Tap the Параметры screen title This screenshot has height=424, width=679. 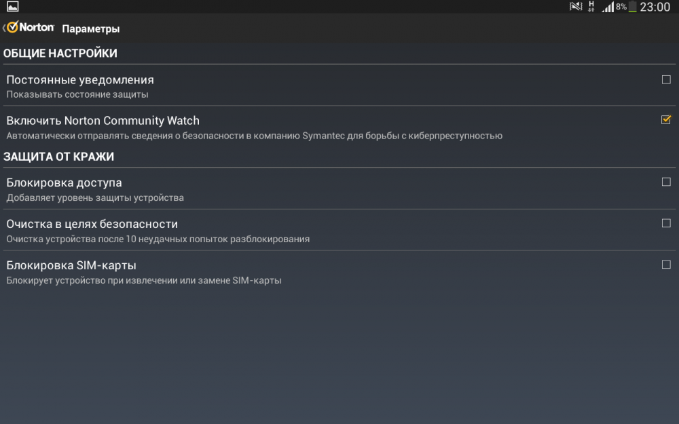click(x=91, y=28)
